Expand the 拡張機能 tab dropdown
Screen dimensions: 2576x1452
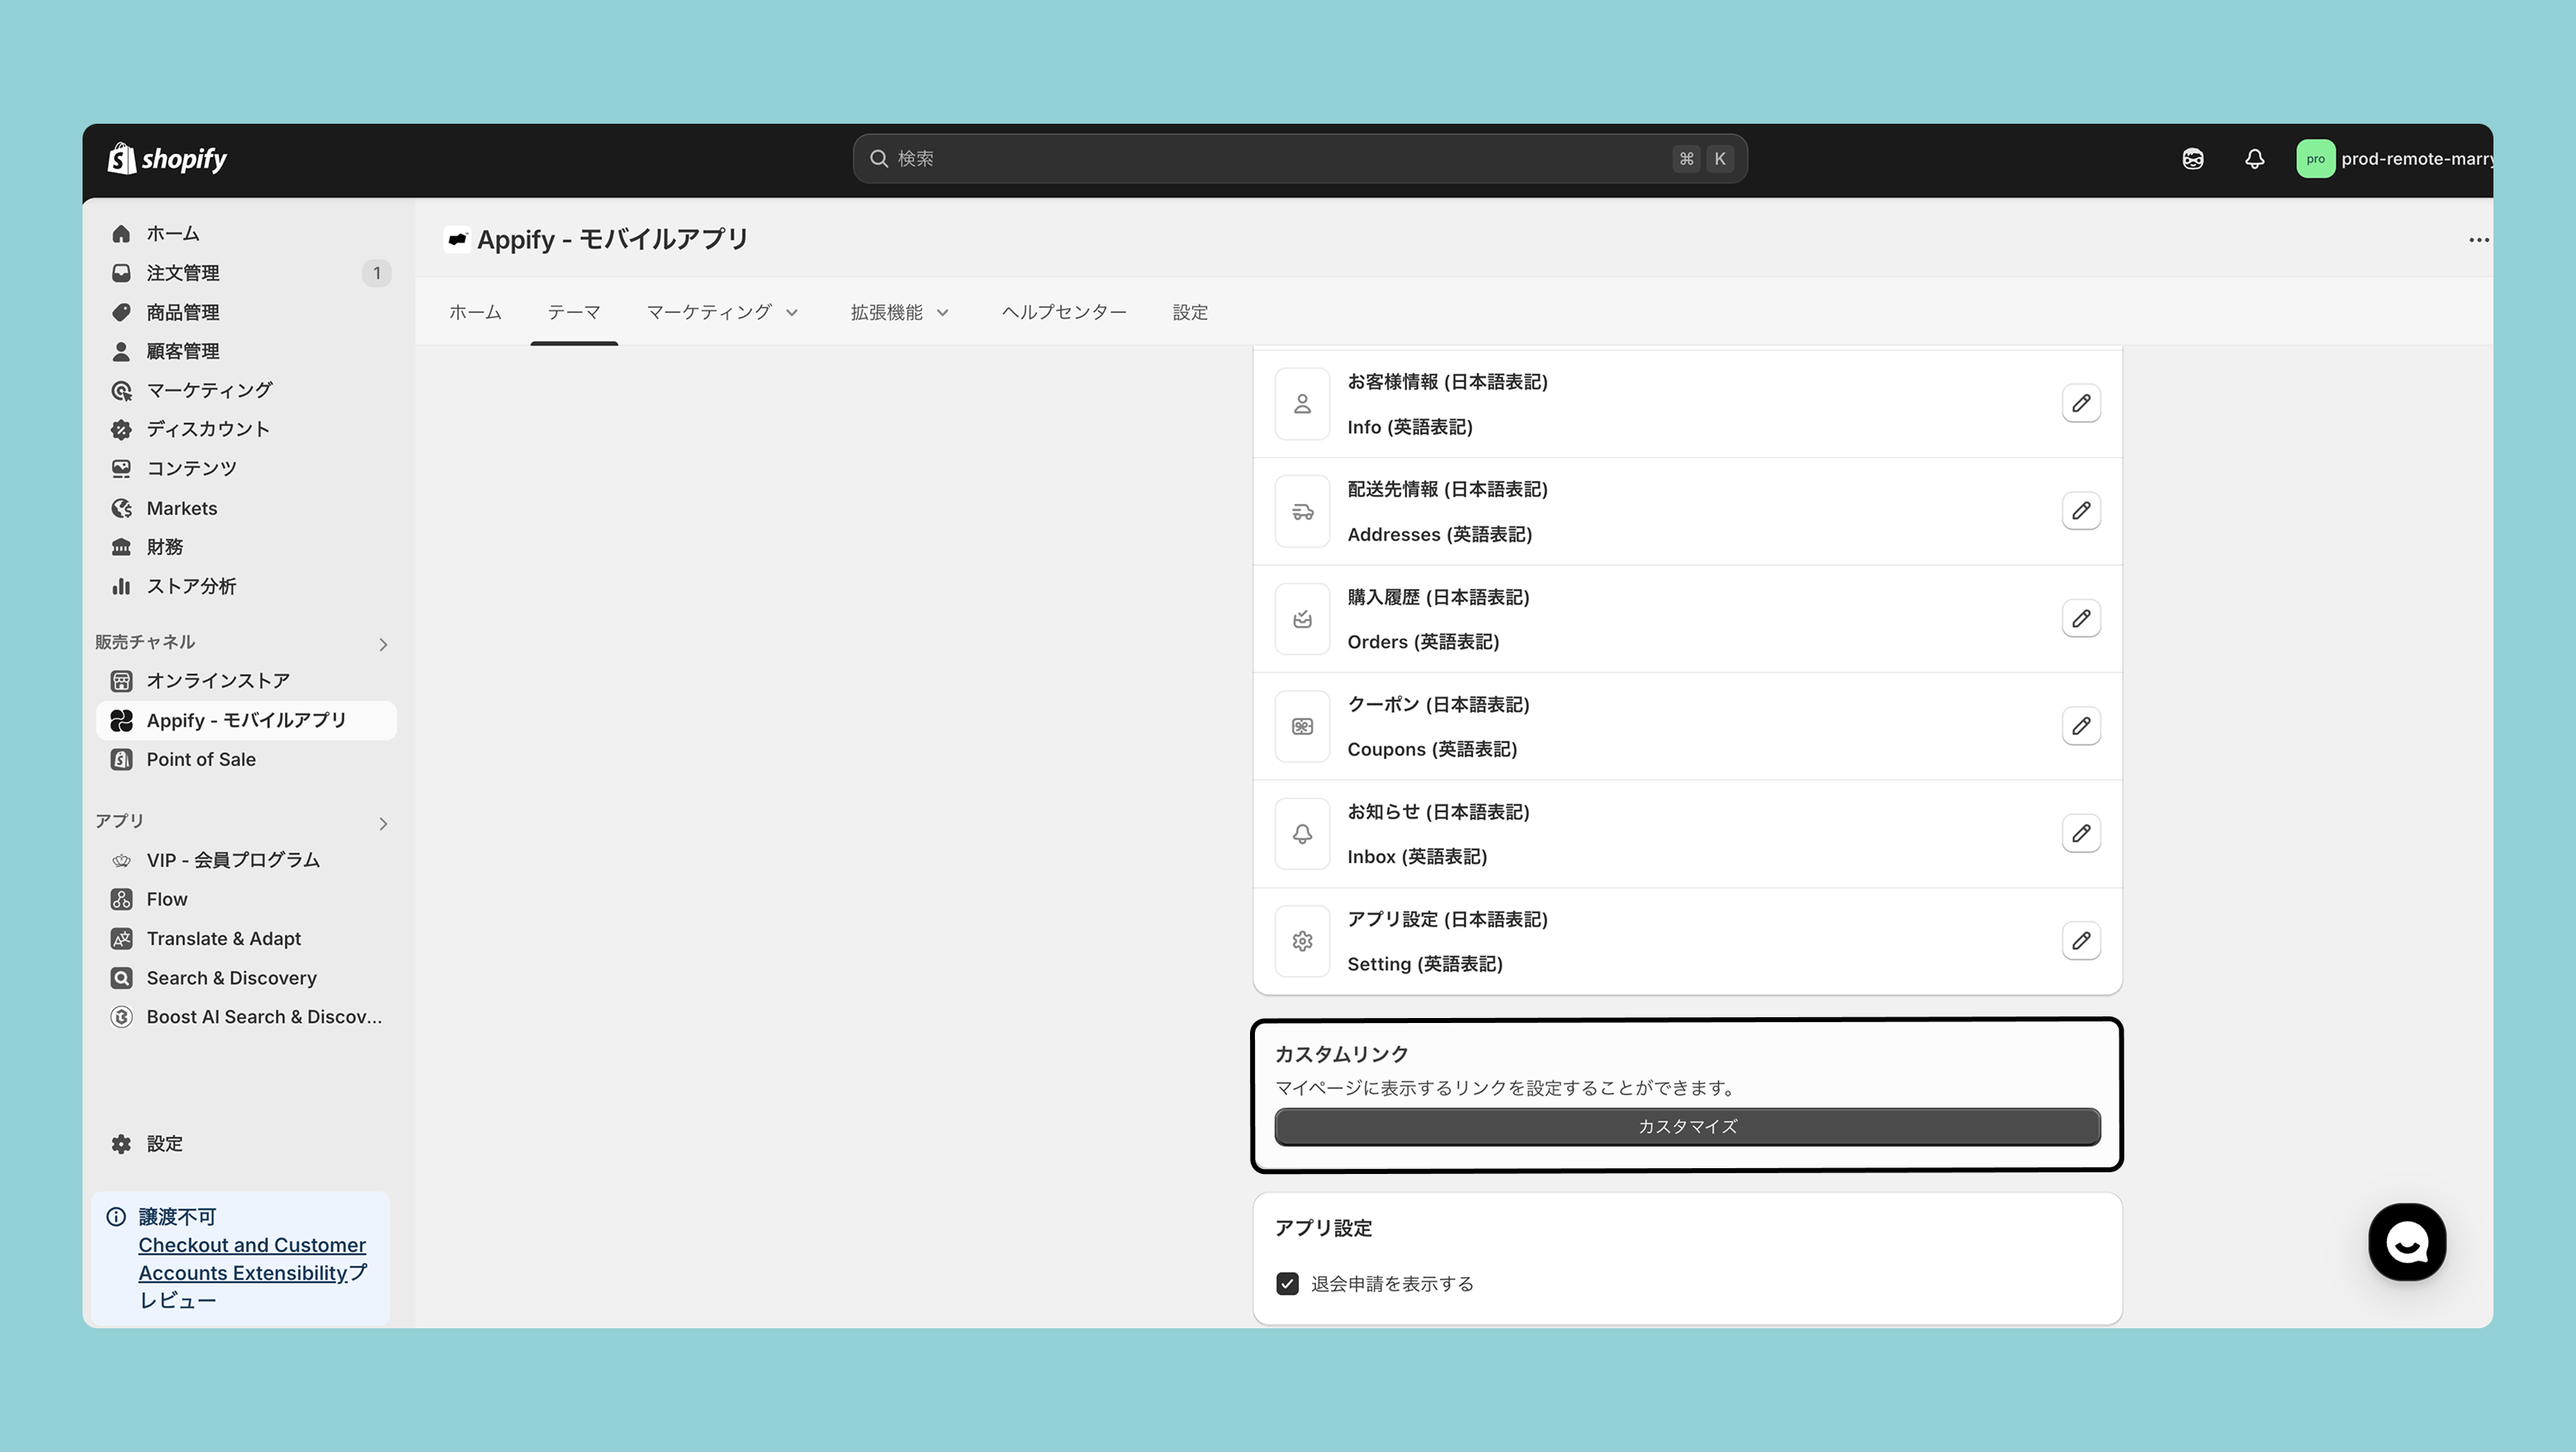(x=899, y=312)
